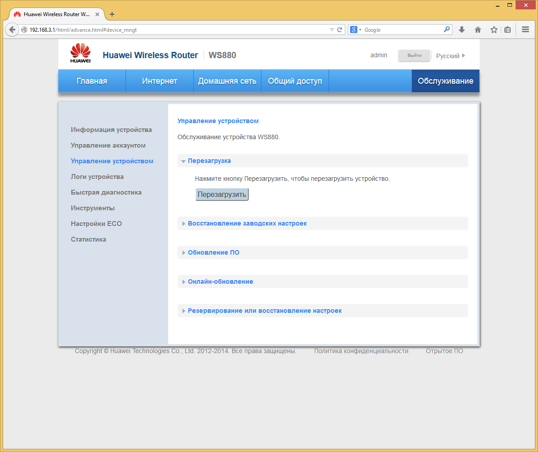Open a new tab with the plus button
Image resolution: width=538 pixels, height=452 pixels.
click(x=112, y=14)
